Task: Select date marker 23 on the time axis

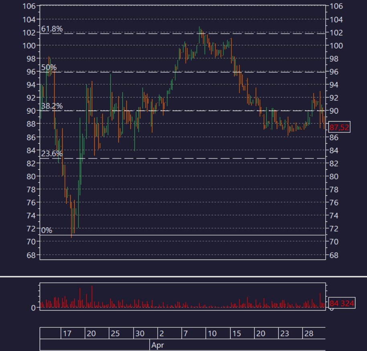Action: 285,333
